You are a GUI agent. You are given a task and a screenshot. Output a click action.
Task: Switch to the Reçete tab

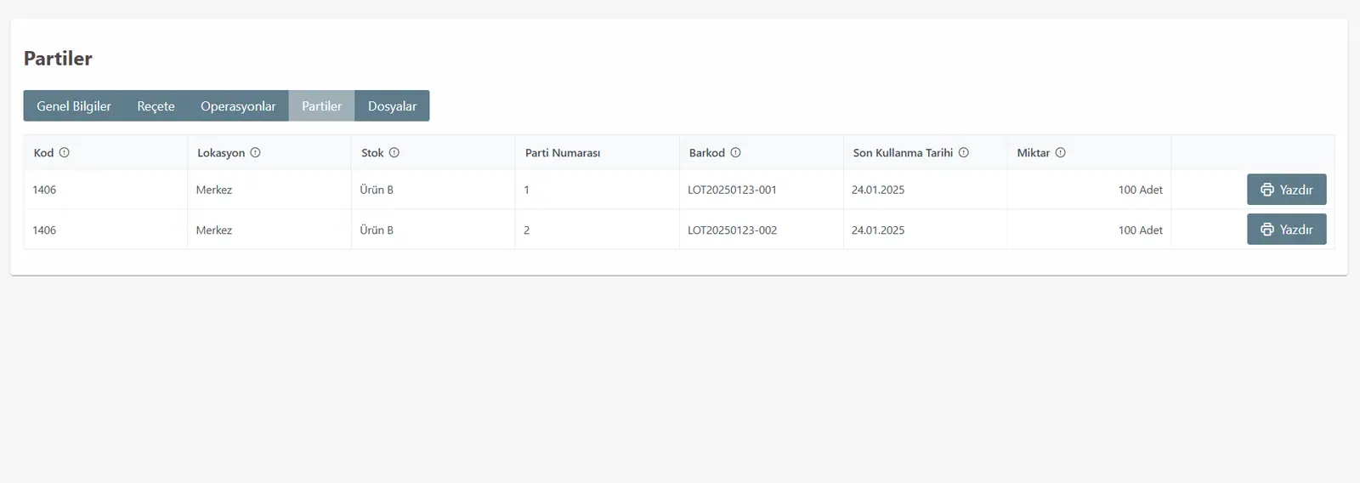[x=156, y=106]
